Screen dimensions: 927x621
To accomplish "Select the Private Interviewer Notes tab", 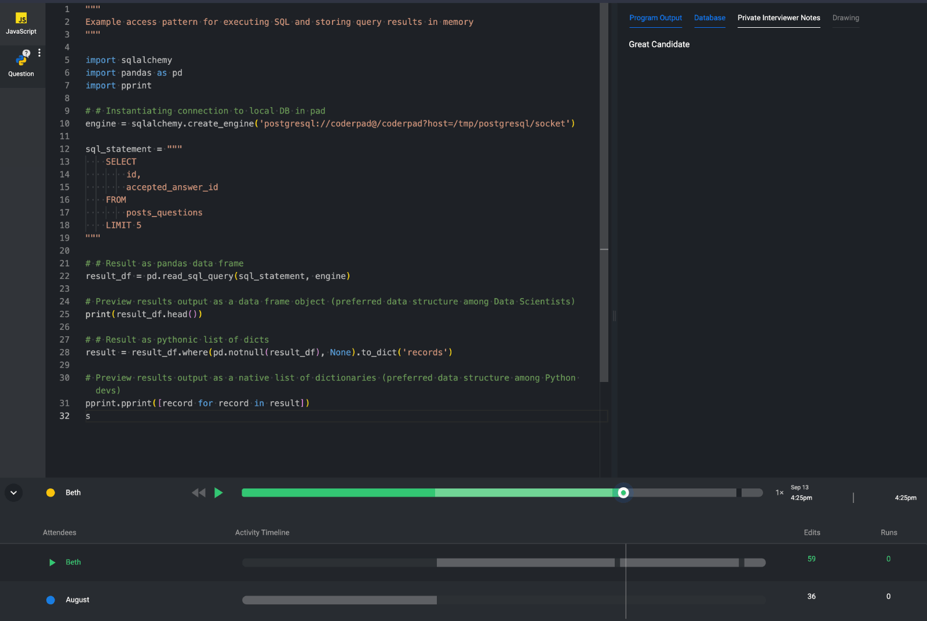I will click(x=778, y=18).
